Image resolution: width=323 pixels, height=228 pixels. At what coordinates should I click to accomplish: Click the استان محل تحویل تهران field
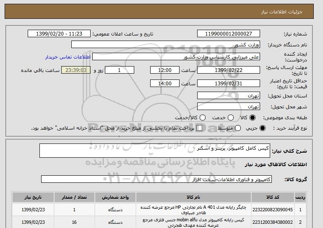[x=229, y=96]
